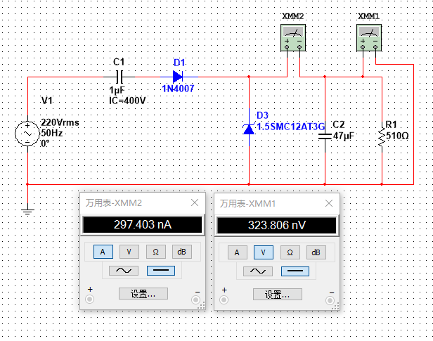Viewport: 433px width, 341px height.
Task: Select the D3 zener diode symbol
Action: click(249, 128)
